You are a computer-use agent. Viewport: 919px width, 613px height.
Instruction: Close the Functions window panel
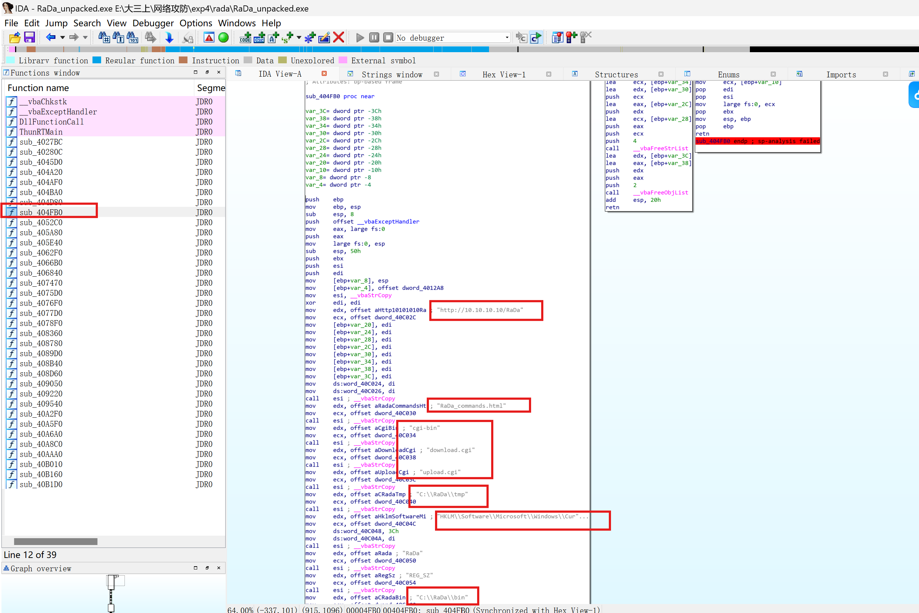pos(219,72)
